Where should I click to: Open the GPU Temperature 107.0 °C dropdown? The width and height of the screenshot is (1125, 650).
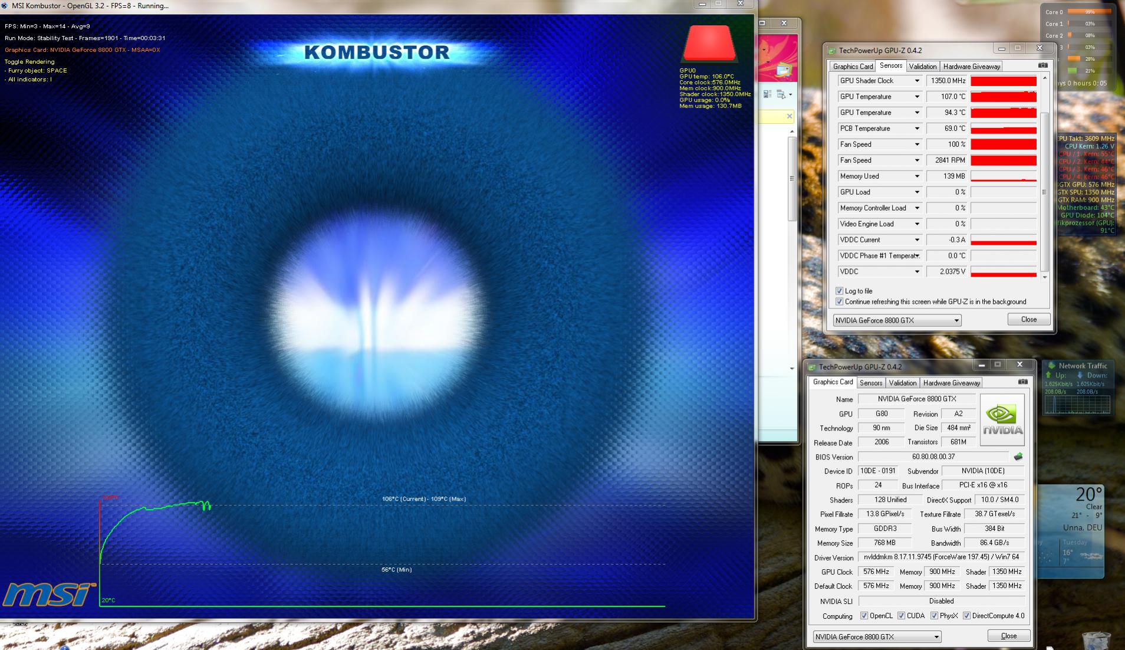point(917,97)
